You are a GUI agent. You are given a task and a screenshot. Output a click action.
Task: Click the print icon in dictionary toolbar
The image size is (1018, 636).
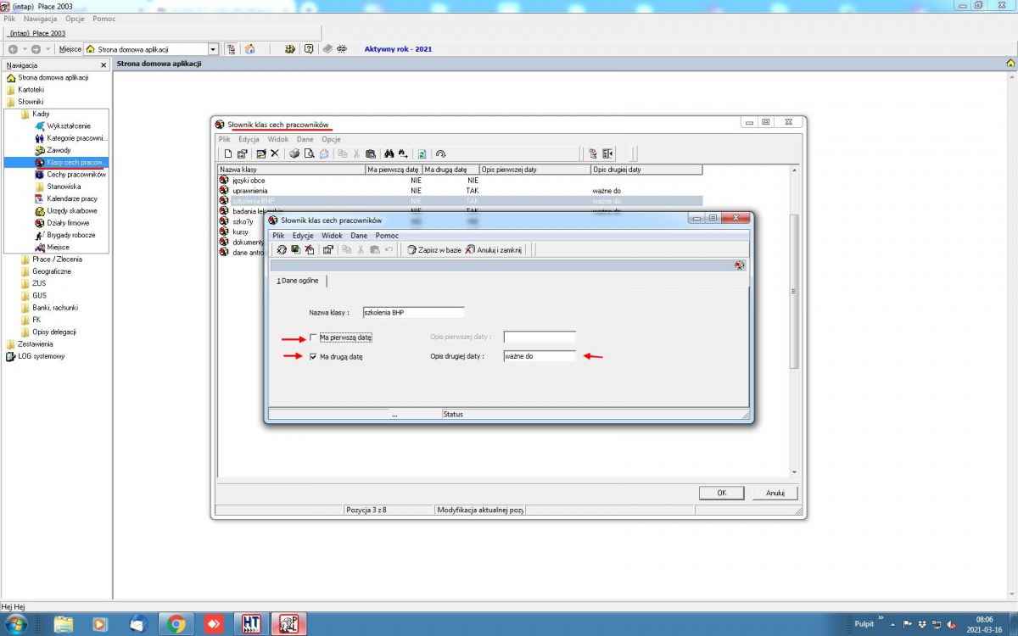coord(294,153)
